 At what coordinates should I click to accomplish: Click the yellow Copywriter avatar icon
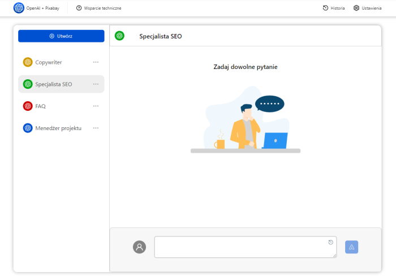28,62
